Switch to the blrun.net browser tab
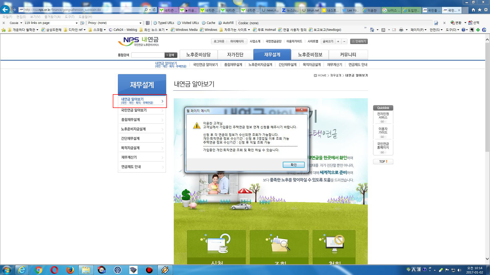 (x=311, y=10)
